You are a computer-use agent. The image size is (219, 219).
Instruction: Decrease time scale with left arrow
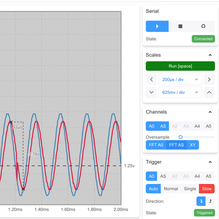pyautogui.click(x=151, y=79)
